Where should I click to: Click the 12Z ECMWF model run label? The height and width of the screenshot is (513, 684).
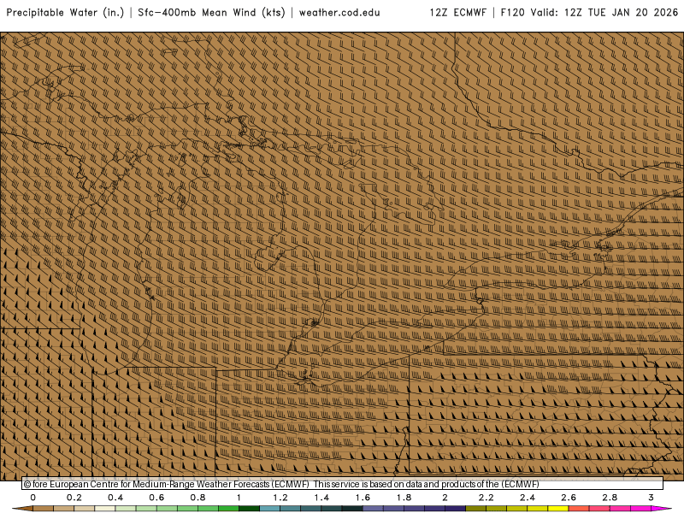458,13
